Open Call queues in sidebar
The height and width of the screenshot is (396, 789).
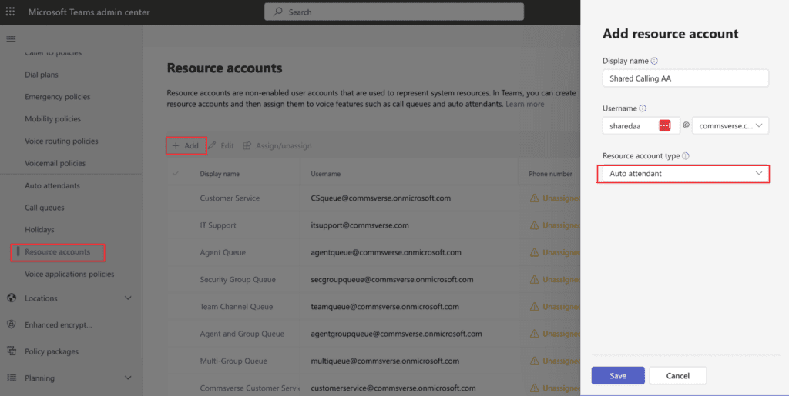tap(44, 208)
